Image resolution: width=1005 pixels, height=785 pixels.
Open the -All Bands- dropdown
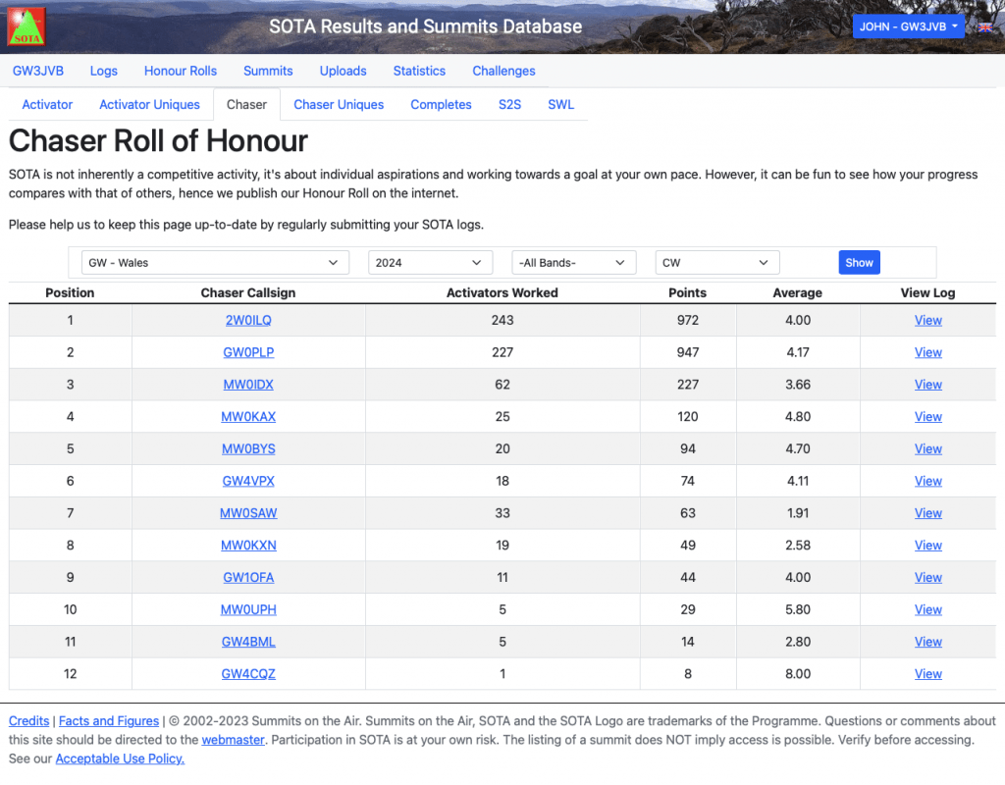pos(573,263)
